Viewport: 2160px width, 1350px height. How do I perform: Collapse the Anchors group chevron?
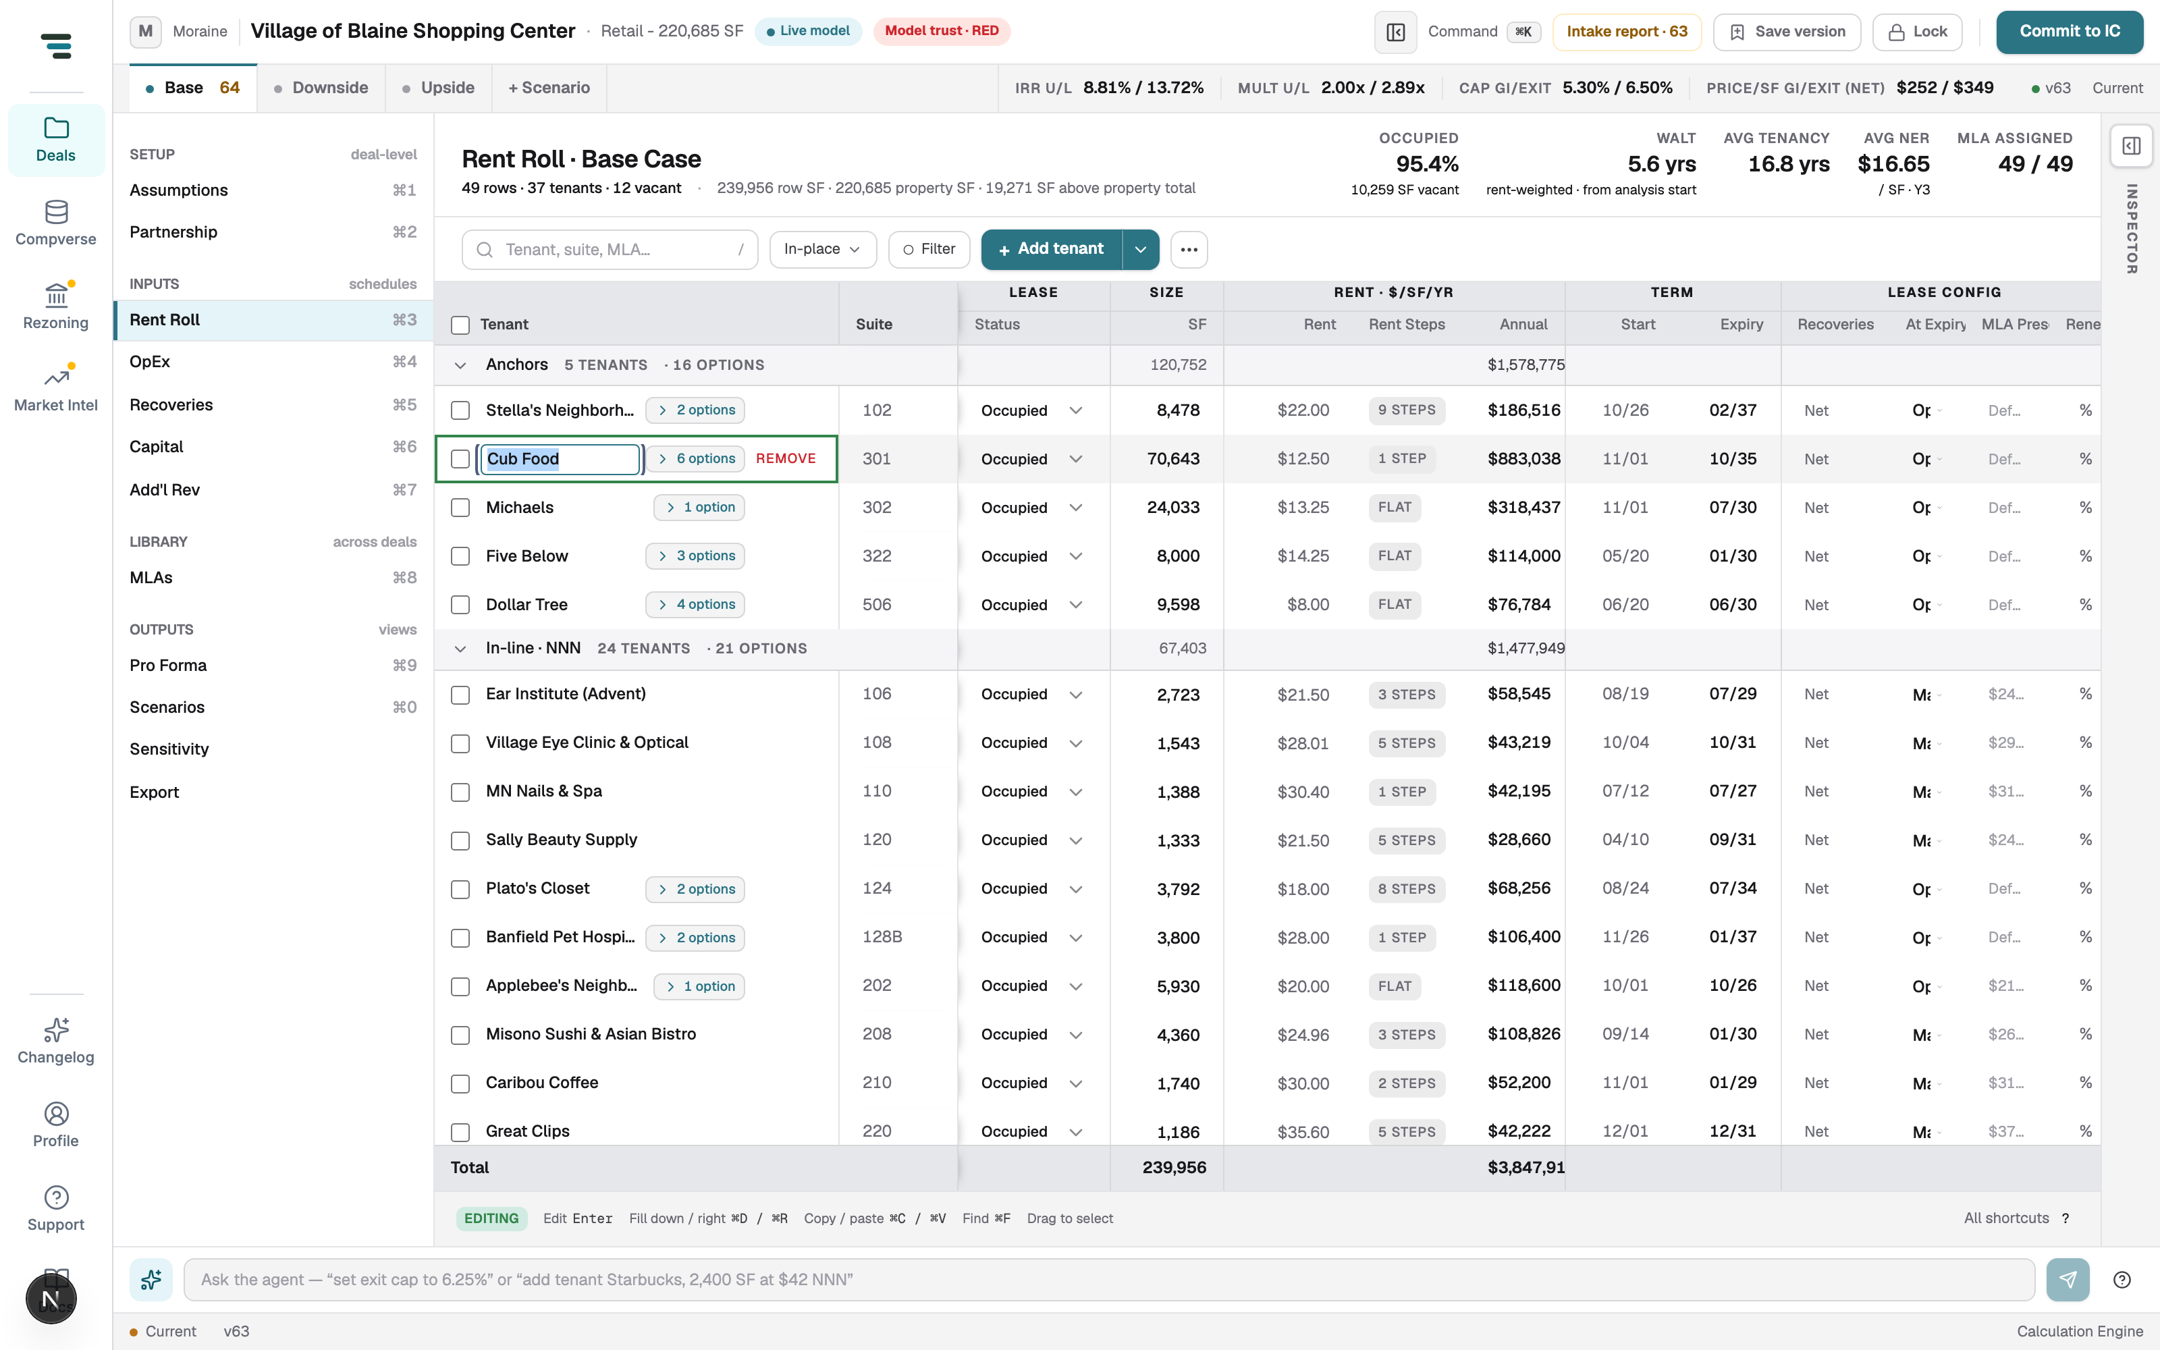coord(460,365)
